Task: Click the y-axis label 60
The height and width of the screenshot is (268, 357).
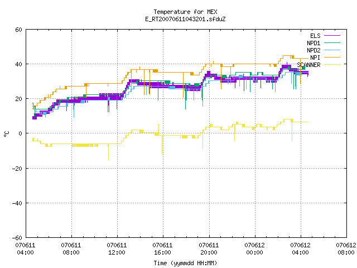Action: pyautogui.click(x=18, y=30)
